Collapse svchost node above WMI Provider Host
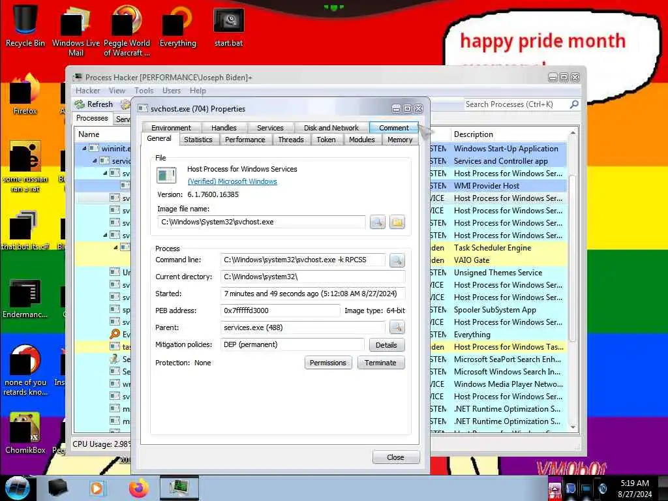The height and width of the screenshot is (501, 668). [105, 174]
